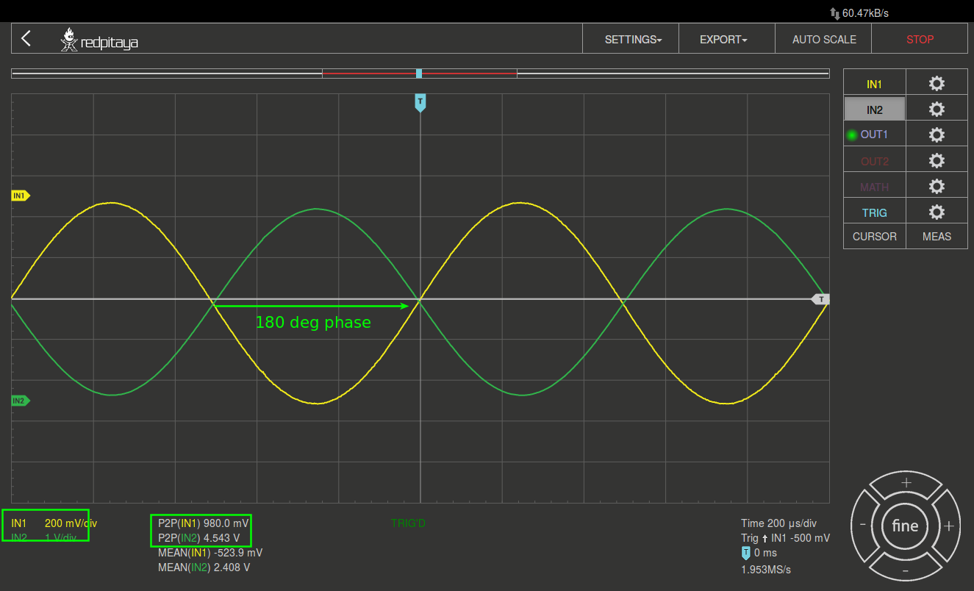Click the red section of the buffer bar

tap(420, 74)
